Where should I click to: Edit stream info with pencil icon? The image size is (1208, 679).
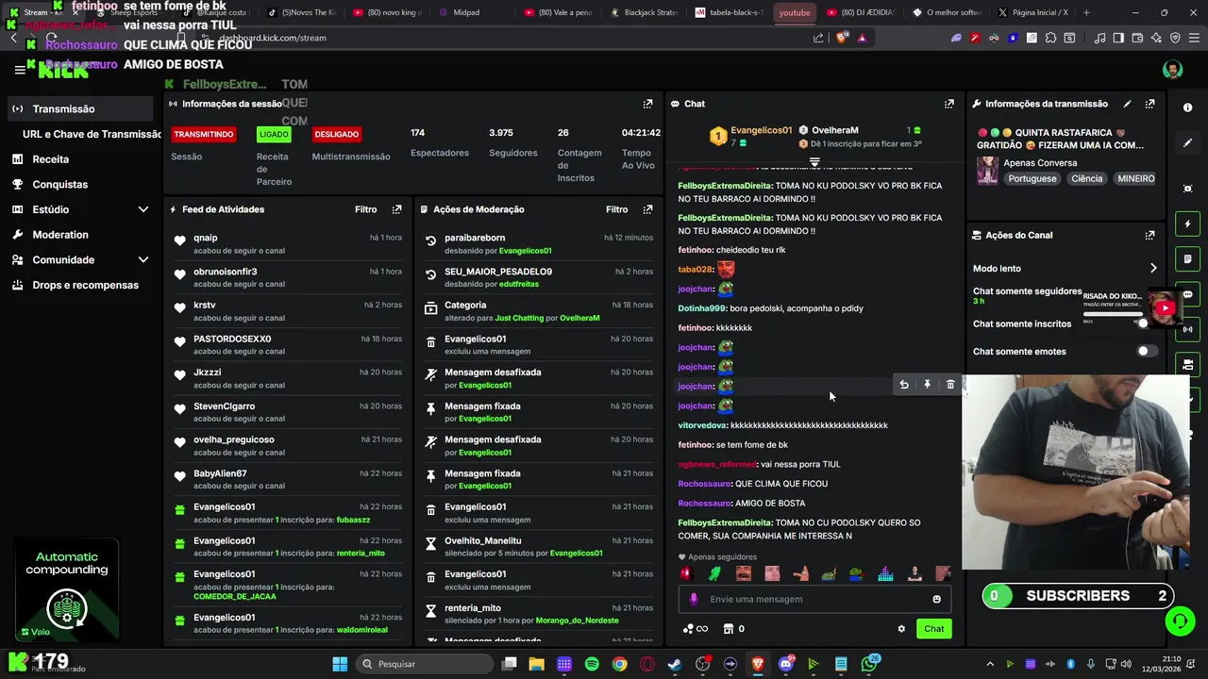(x=1127, y=104)
